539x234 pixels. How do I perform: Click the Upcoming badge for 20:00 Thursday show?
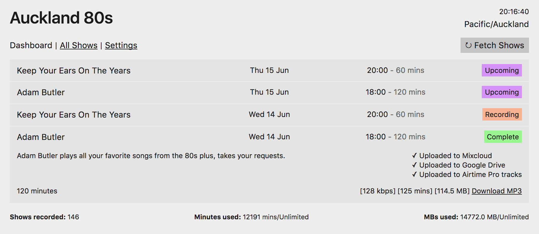coord(502,70)
